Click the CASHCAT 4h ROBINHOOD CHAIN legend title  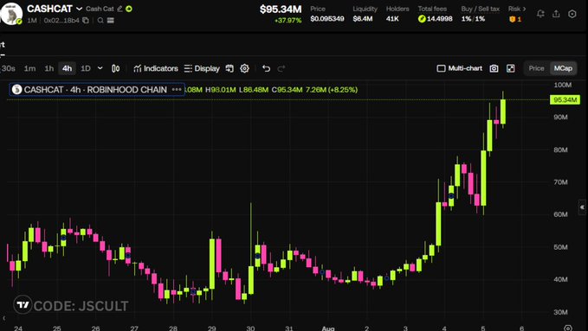[x=95, y=90]
